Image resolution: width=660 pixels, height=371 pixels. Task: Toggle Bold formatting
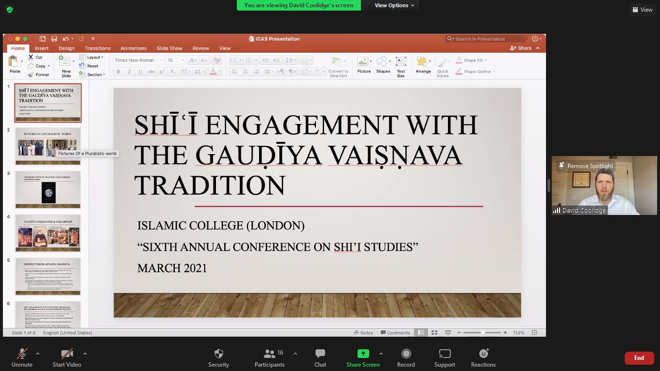pos(118,71)
